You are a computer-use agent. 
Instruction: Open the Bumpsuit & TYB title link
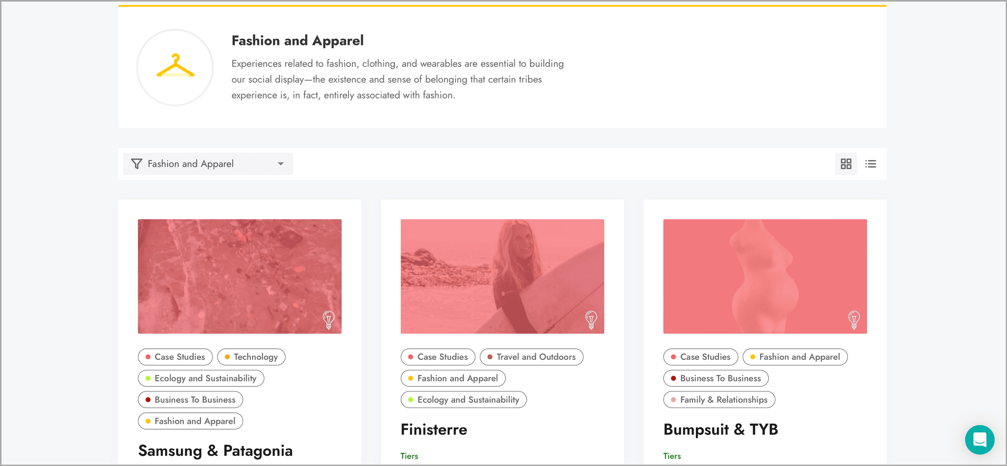pos(721,429)
